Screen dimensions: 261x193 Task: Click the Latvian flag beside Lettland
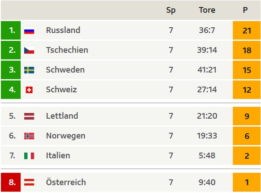tap(29, 116)
